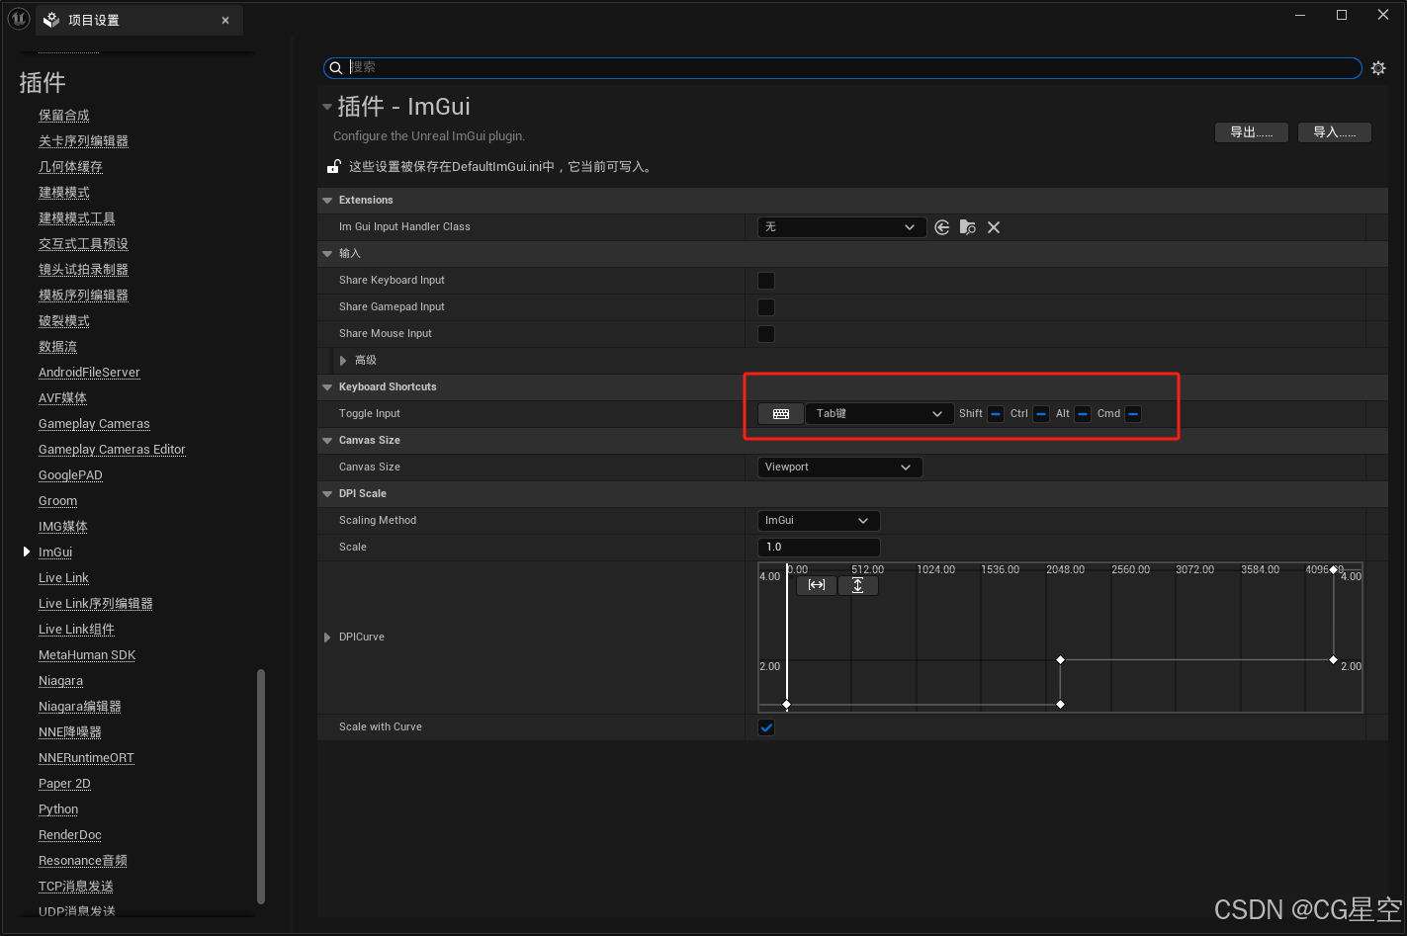
Task: Use selected asset arrow for Input Handler Class
Action: point(942,227)
